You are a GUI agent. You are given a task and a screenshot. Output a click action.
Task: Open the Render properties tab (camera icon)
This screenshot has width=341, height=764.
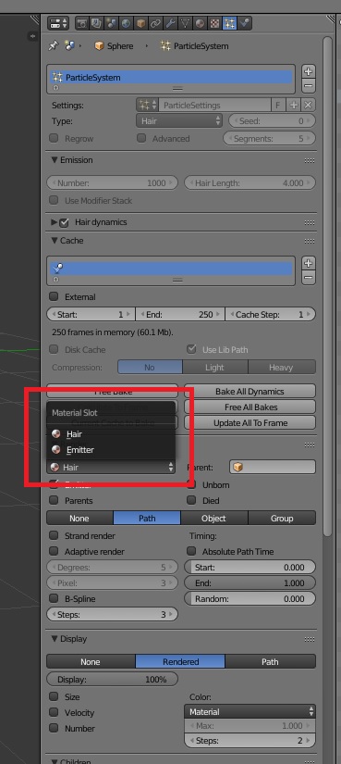click(x=81, y=23)
